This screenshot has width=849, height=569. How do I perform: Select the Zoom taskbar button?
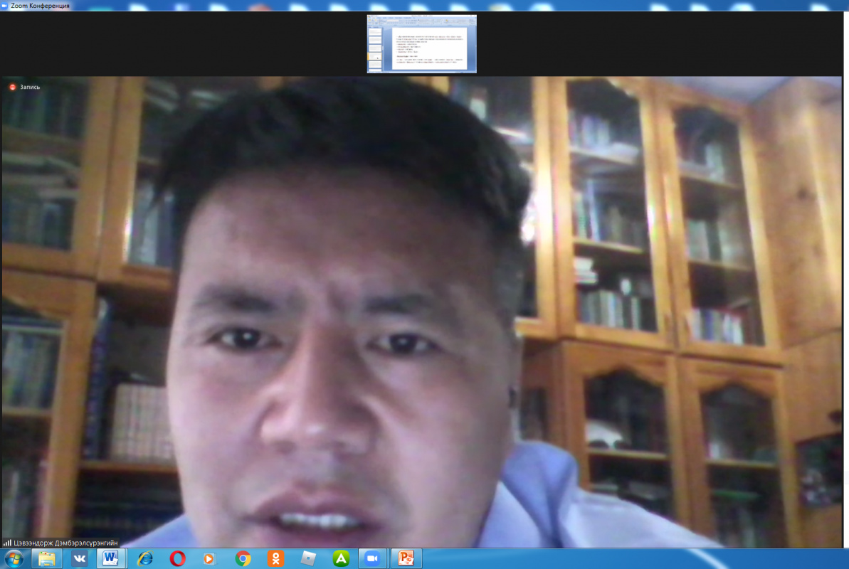tap(371, 559)
